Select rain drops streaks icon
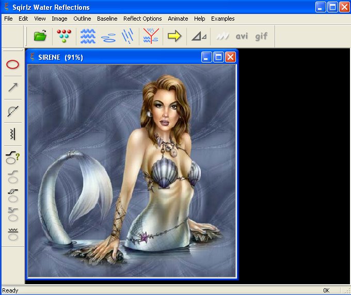The height and width of the screenshot is (295, 351). pyautogui.click(x=127, y=36)
